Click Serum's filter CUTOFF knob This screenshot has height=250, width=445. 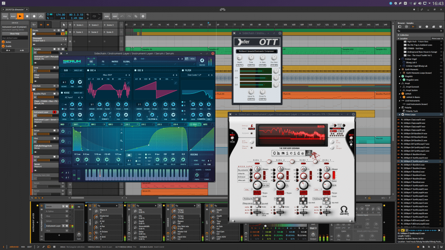click(193, 105)
